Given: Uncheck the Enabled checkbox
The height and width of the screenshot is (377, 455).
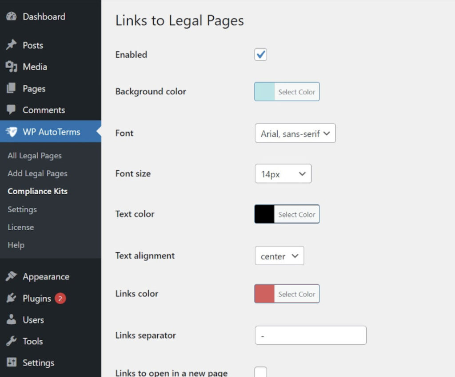Looking at the screenshot, I should 260,55.
